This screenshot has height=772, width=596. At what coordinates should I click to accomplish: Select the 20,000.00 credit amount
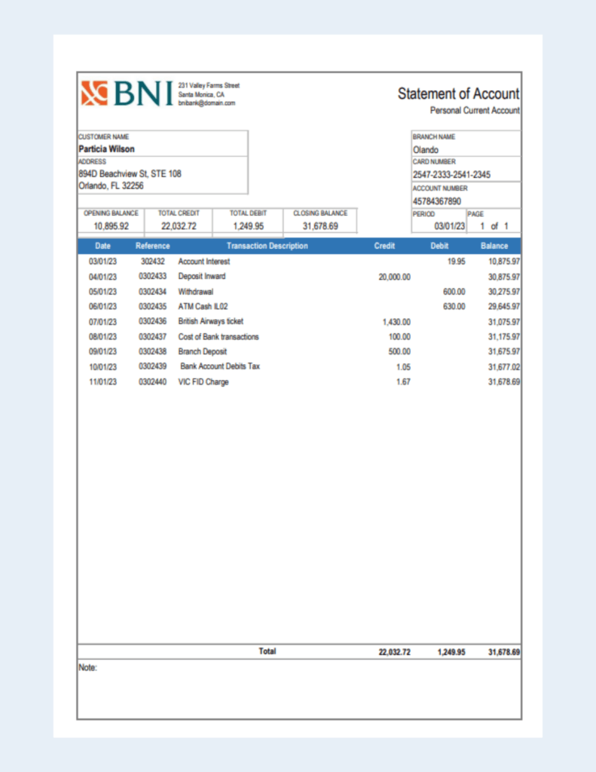pos(394,277)
